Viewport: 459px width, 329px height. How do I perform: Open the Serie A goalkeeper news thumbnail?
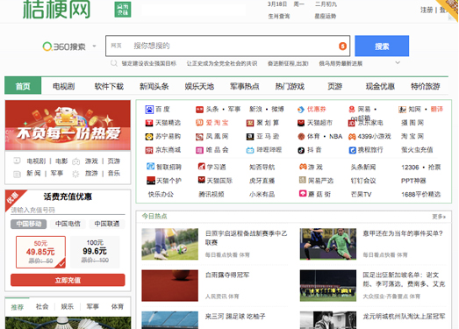click(x=328, y=244)
